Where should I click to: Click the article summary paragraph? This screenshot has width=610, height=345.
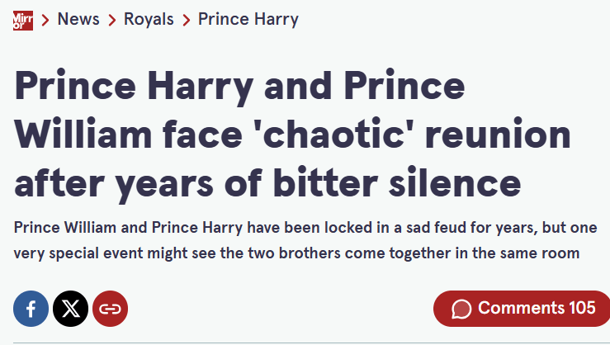pyautogui.click(x=297, y=239)
